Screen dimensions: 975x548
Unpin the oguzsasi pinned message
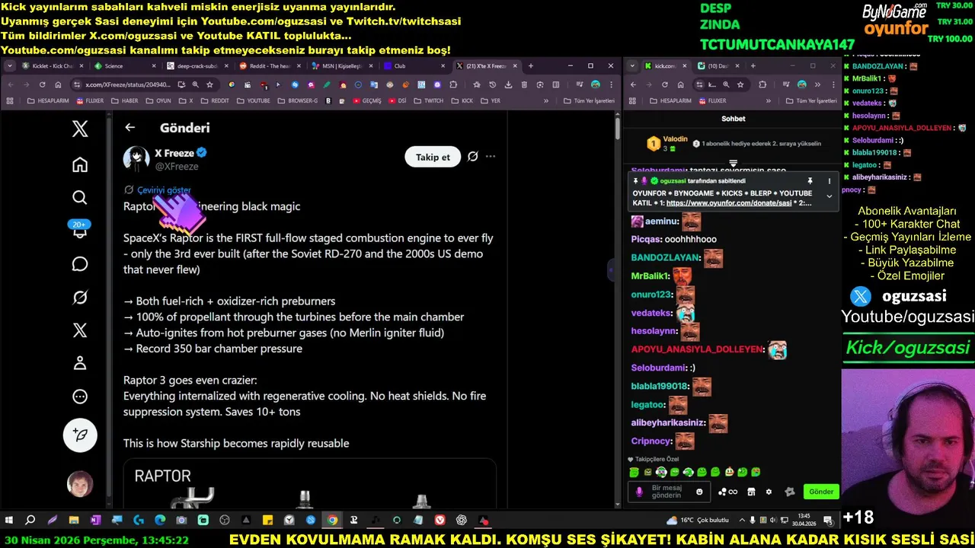pyautogui.click(x=810, y=181)
